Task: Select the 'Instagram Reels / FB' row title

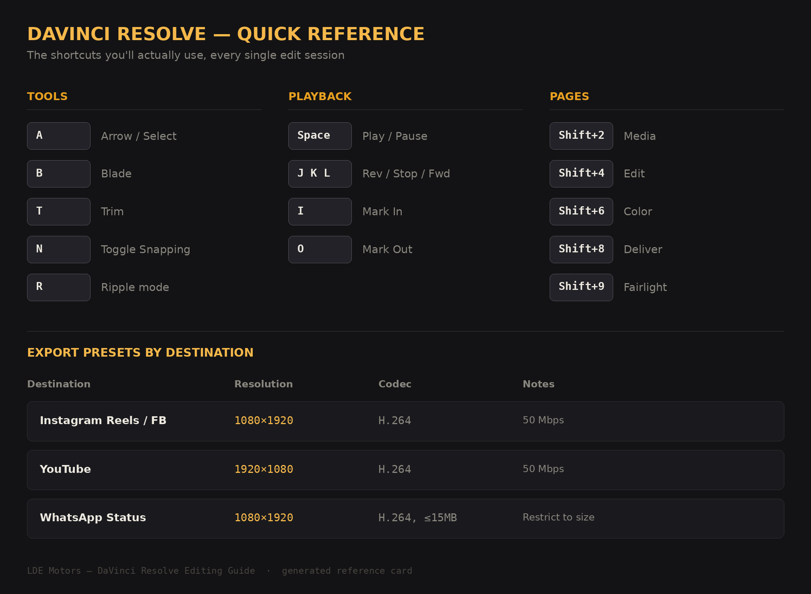Action: point(103,420)
